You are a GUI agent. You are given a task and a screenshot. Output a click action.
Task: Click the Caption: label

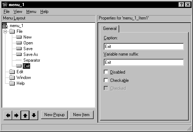pos(111,38)
